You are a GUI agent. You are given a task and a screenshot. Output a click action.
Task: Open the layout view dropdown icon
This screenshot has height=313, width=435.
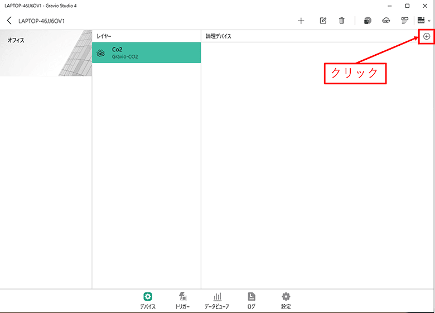(x=424, y=21)
